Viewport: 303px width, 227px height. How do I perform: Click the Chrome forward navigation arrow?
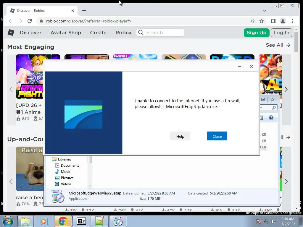coord(20,21)
